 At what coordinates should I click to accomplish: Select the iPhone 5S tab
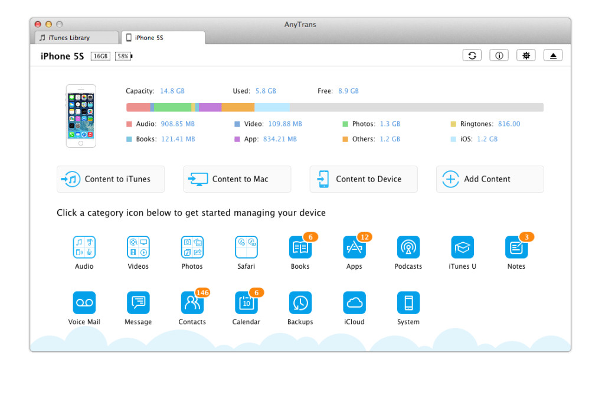(x=163, y=38)
